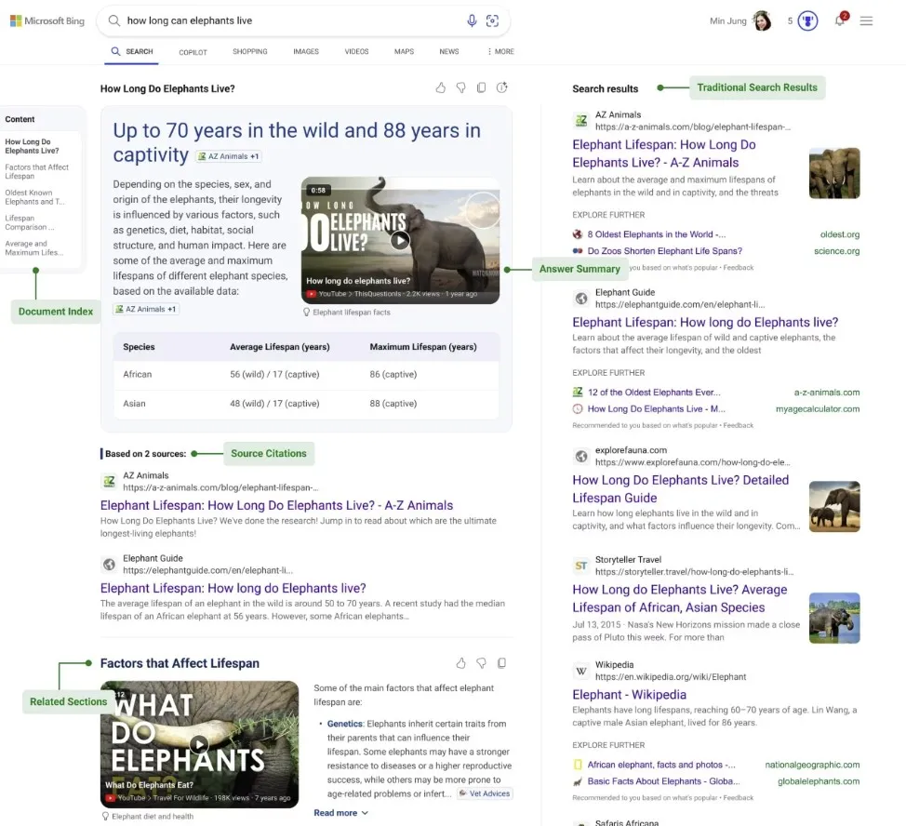This screenshot has height=826, width=906.
Task: Open Storyteller Travel African, Asian Species result
Action: [679, 598]
